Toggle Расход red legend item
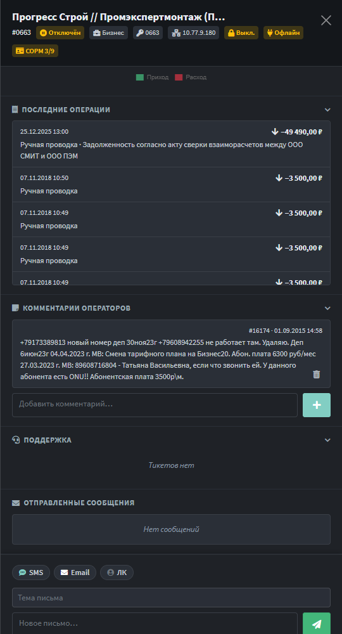 [x=191, y=77]
